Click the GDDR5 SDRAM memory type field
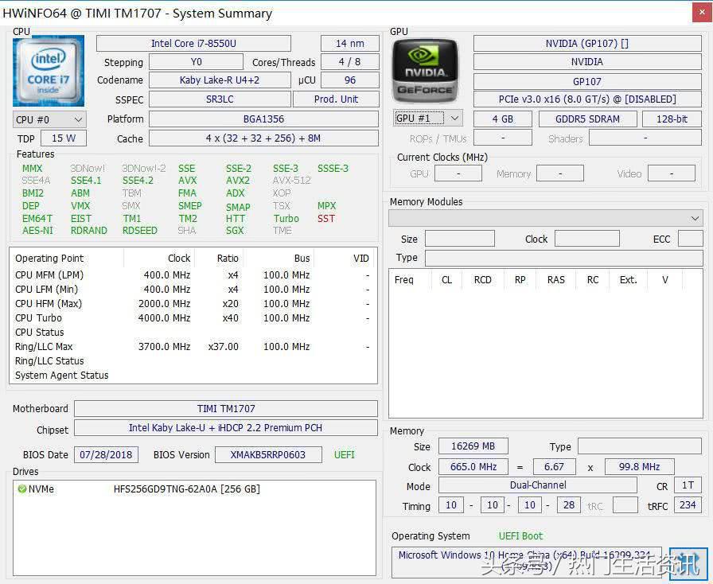 pyautogui.click(x=588, y=119)
